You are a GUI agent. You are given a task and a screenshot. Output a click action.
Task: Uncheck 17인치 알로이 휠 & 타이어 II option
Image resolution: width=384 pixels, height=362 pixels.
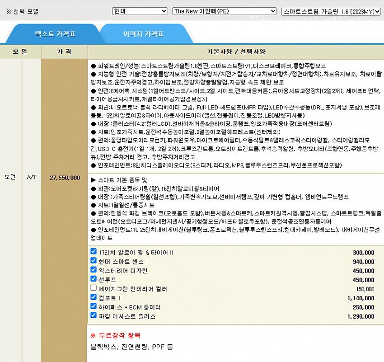[94, 252]
